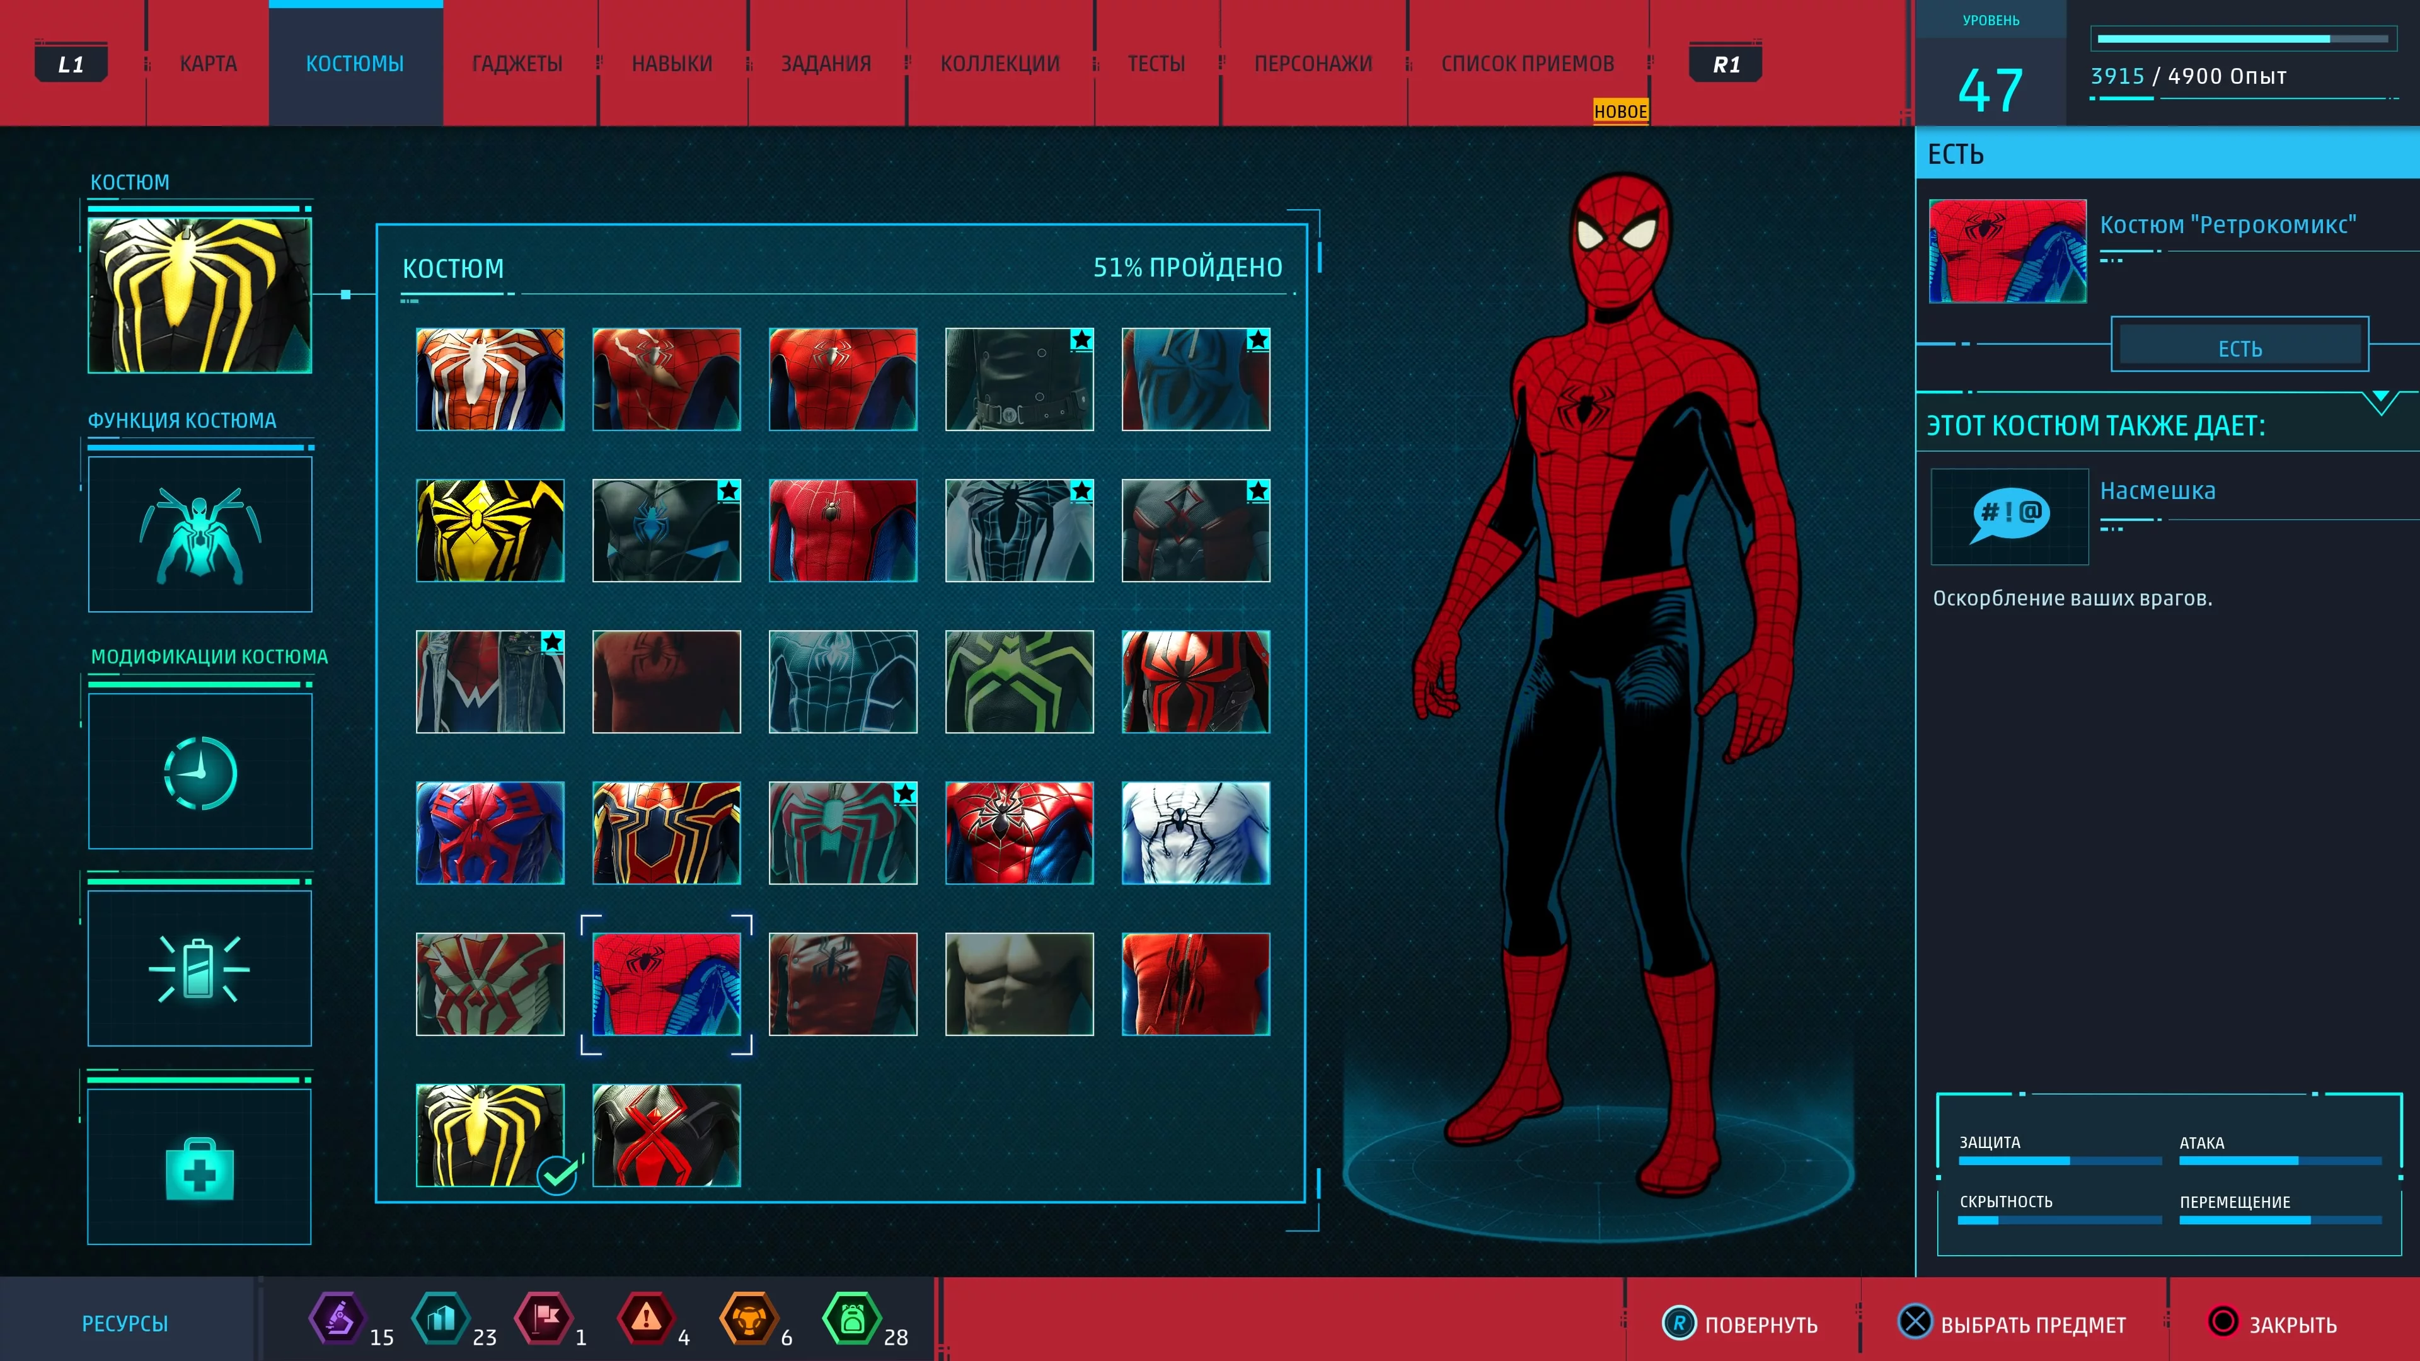Select the battery suit modification slot
The image size is (2420, 1361).
(x=200, y=968)
